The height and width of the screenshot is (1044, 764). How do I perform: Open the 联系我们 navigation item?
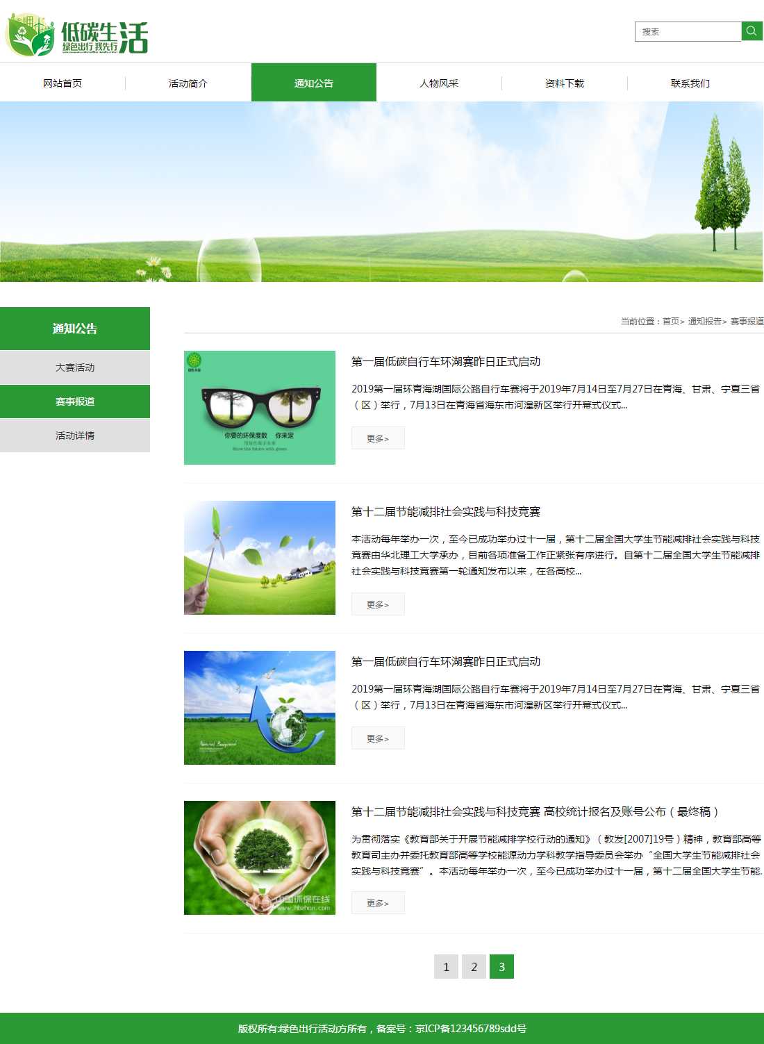click(690, 83)
